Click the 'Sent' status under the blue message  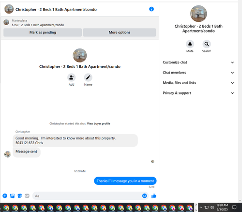(151, 187)
